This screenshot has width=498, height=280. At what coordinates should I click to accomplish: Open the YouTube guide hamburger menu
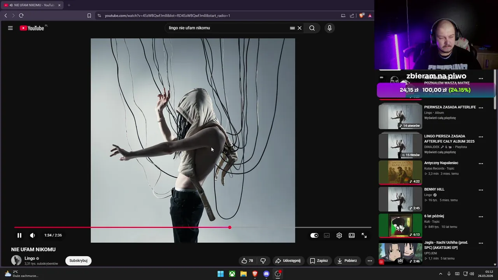point(11,28)
